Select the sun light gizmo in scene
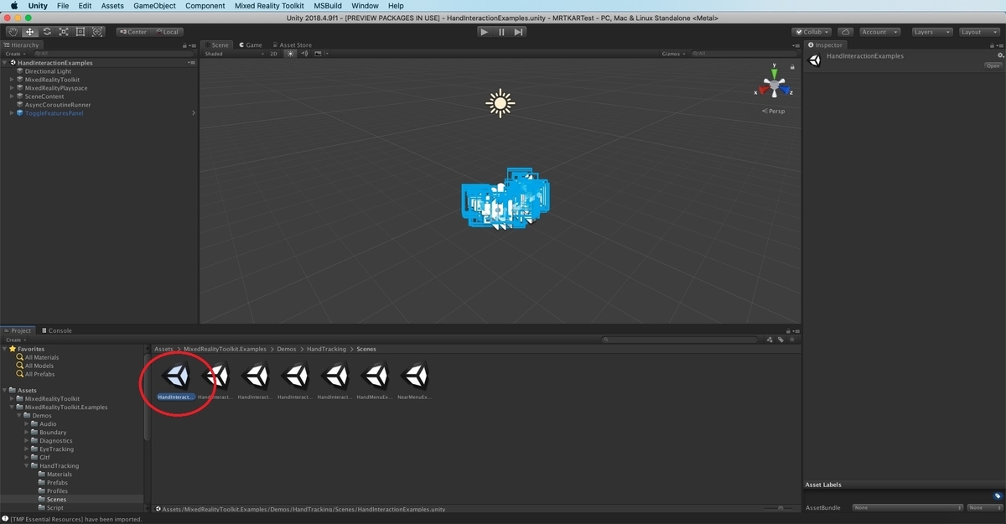This screenshot has width=1006, height=524. coord(500,103)
